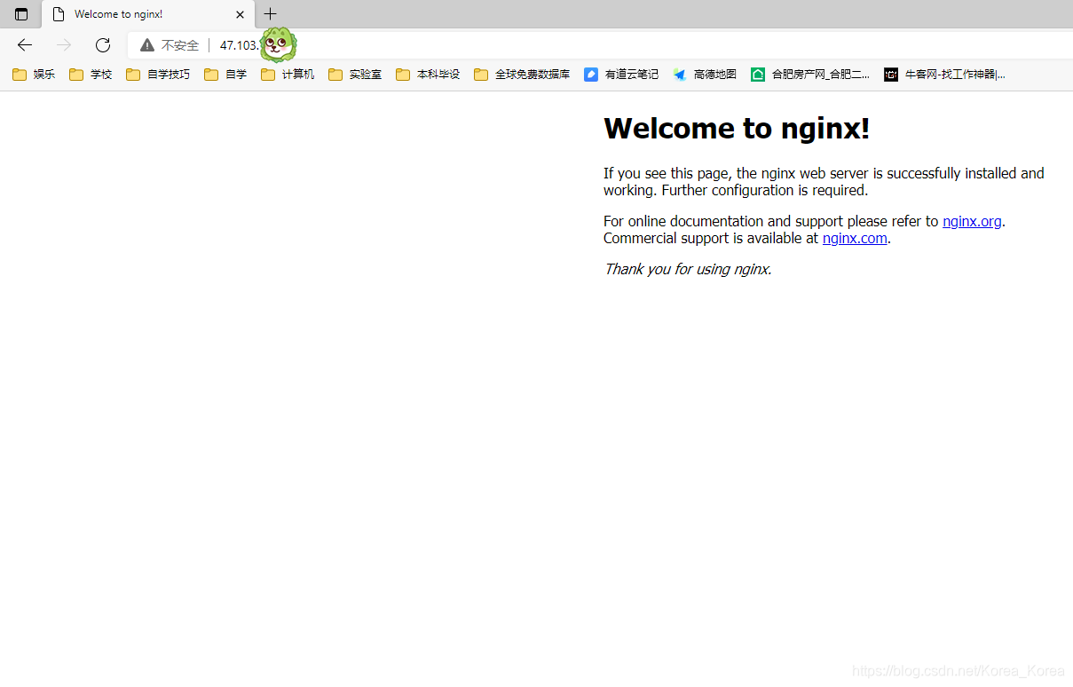Screen dimensions: 1073x687
Task: Click the Thank you for using nginx text
Action: tap(688, 269)
